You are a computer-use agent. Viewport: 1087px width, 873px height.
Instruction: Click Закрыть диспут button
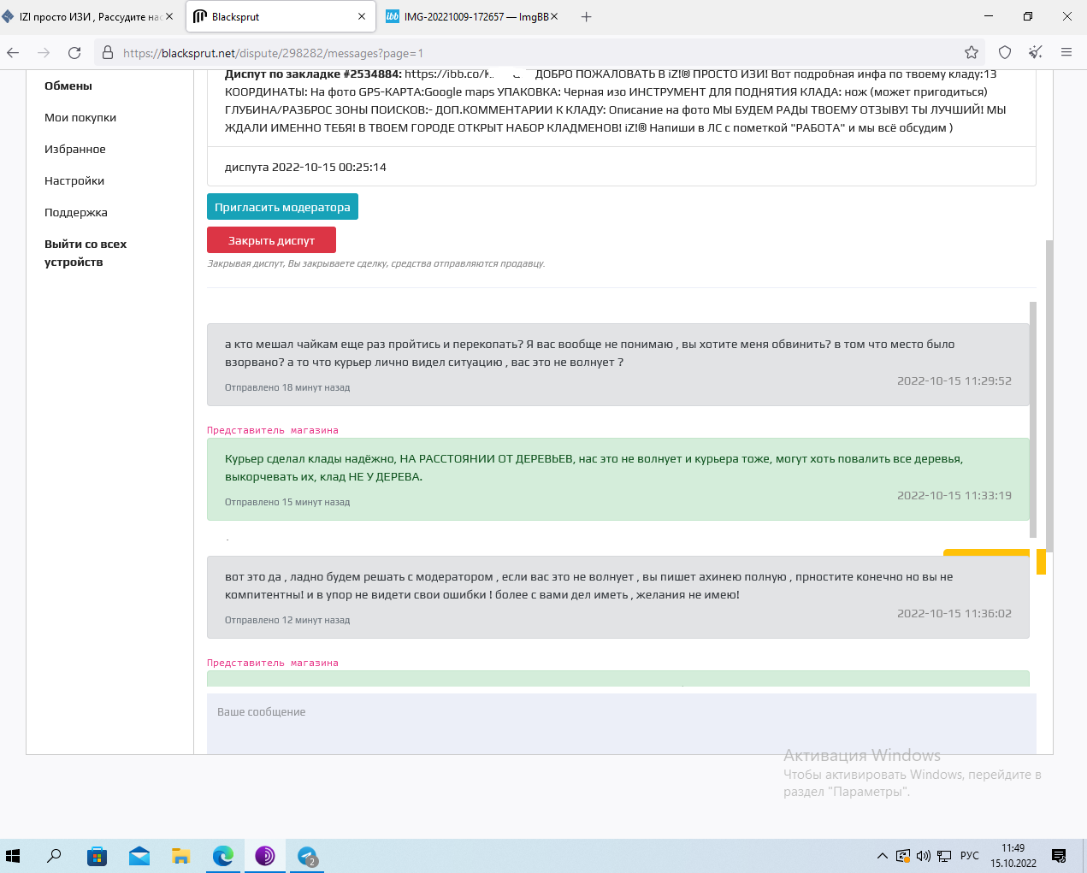271,240
